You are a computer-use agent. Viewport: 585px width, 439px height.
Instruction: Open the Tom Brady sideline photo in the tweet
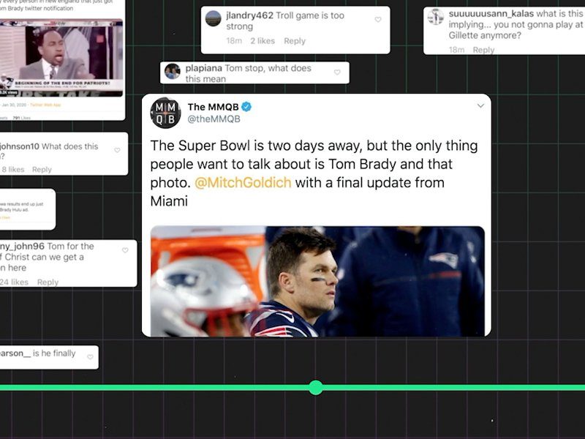point(317,282)
